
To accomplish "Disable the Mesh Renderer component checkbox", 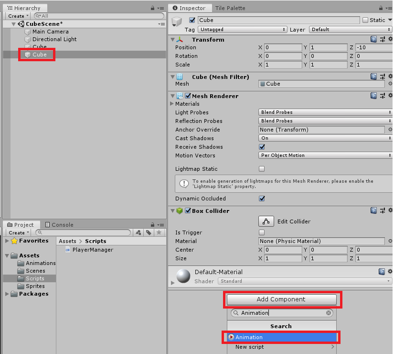I will 188,96.
